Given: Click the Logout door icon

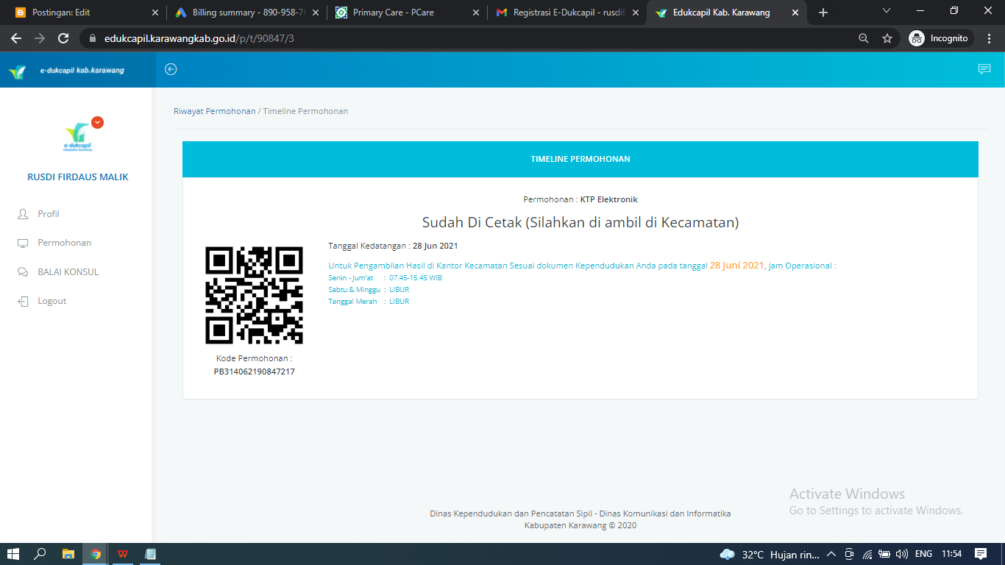Looking at the screenshot, I should coord(22,301).
